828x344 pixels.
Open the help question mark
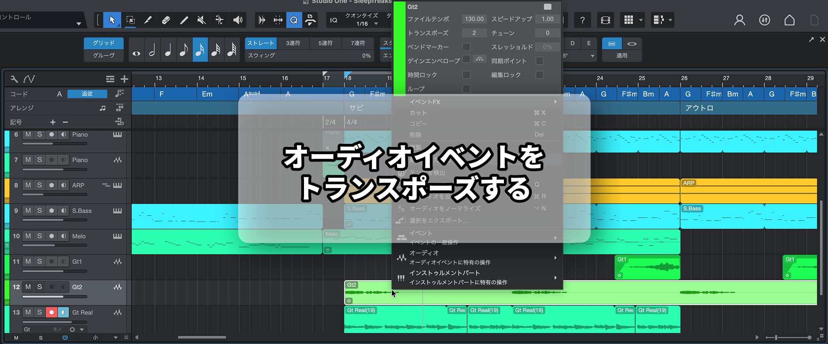(582, 20)
